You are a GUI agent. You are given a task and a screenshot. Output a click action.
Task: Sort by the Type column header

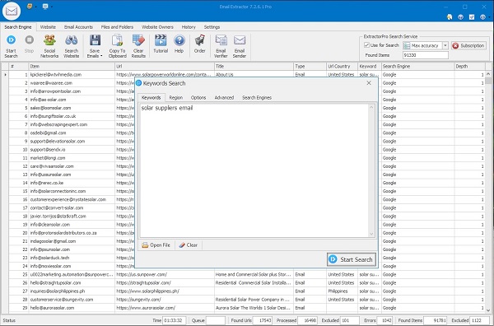(x=310, y=66)
